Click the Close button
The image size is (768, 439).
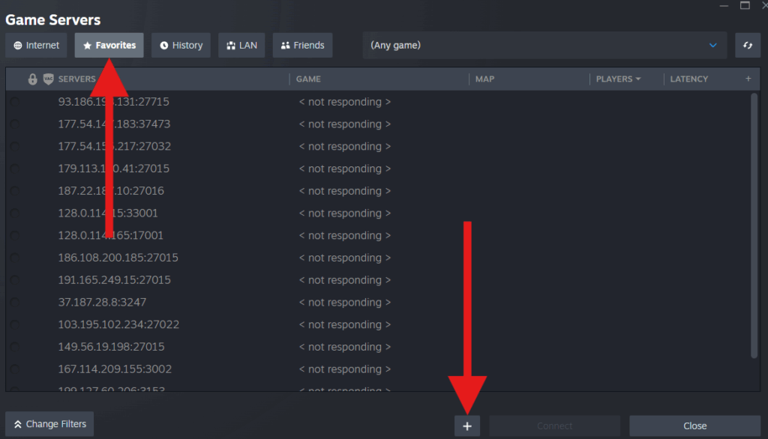(x=694, y=424)
